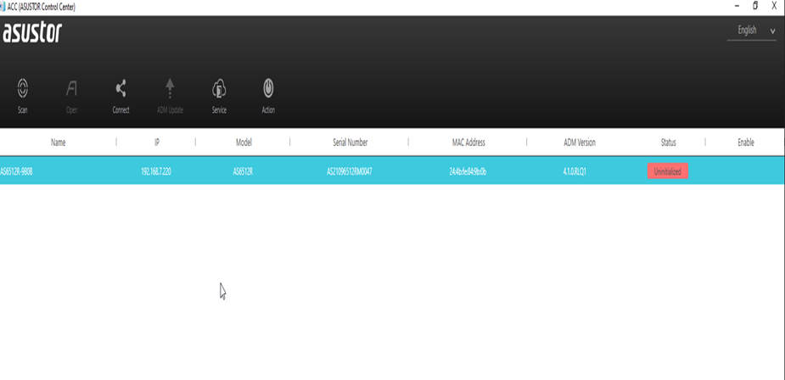Expand the English language dropdown
This screenshot has height=380, width=785.
[751, 31]
